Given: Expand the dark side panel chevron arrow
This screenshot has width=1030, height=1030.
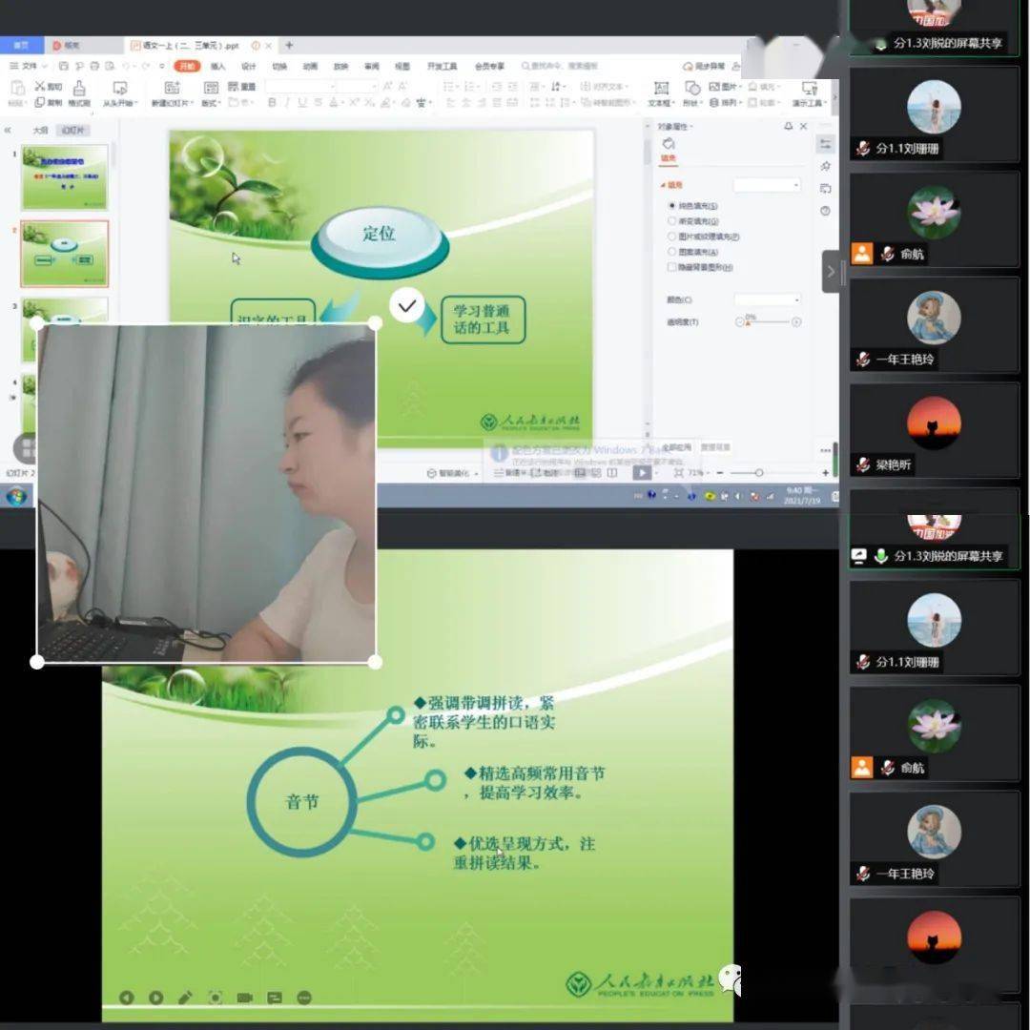Looking at the screenshot, I should pos(831,271).
